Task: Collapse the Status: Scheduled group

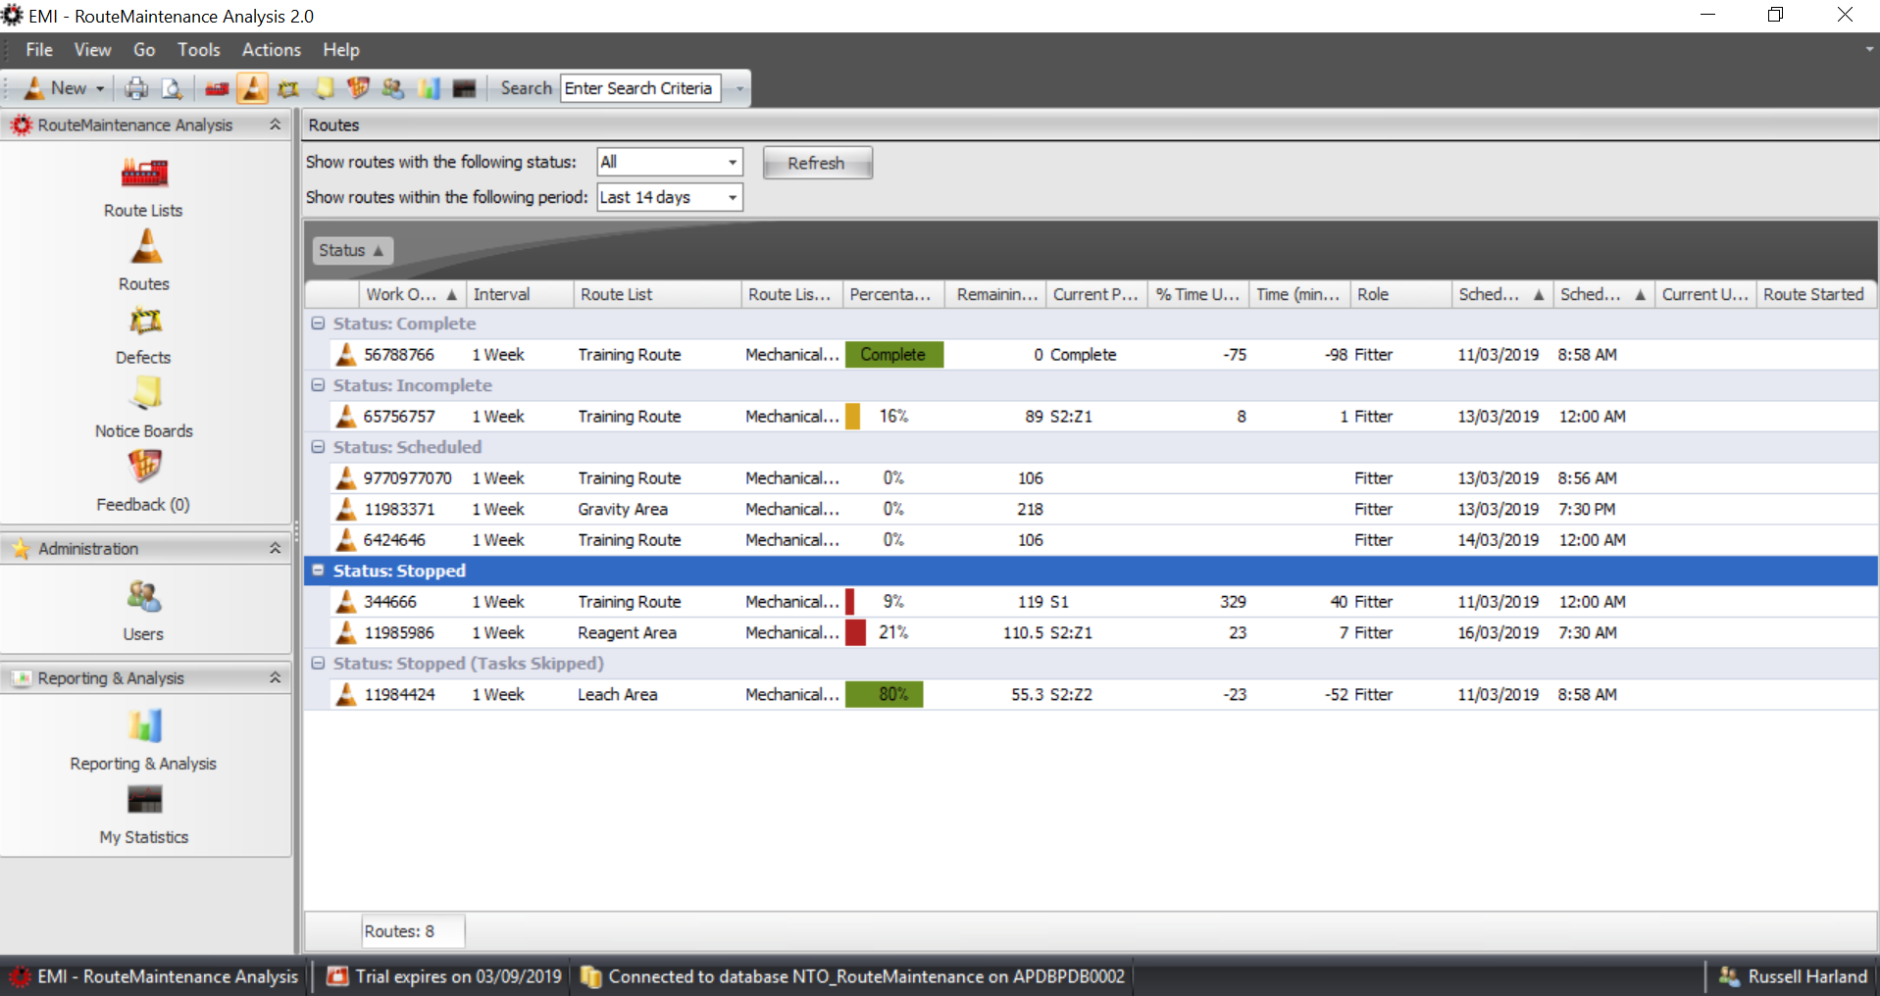Action: click(318, 447)
